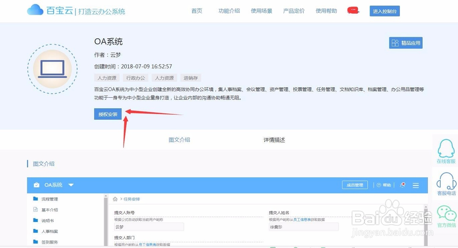Open the 使用帮助 menu item
The height and width of the screenshot is (248, 458).
326,11
